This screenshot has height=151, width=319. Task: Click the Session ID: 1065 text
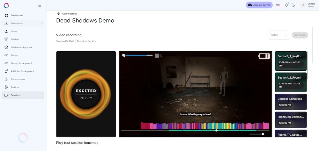click(x=65, y=41)
